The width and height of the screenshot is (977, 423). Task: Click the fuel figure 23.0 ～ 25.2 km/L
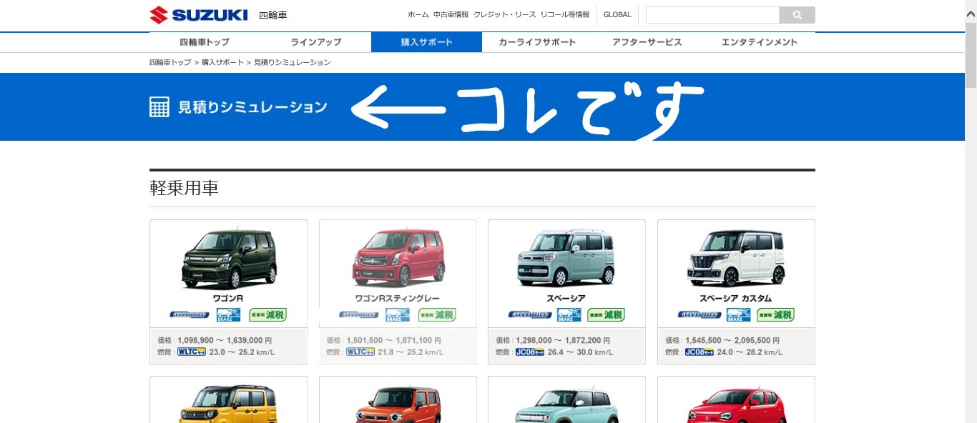pyautogui.click(x=242, y=352)
